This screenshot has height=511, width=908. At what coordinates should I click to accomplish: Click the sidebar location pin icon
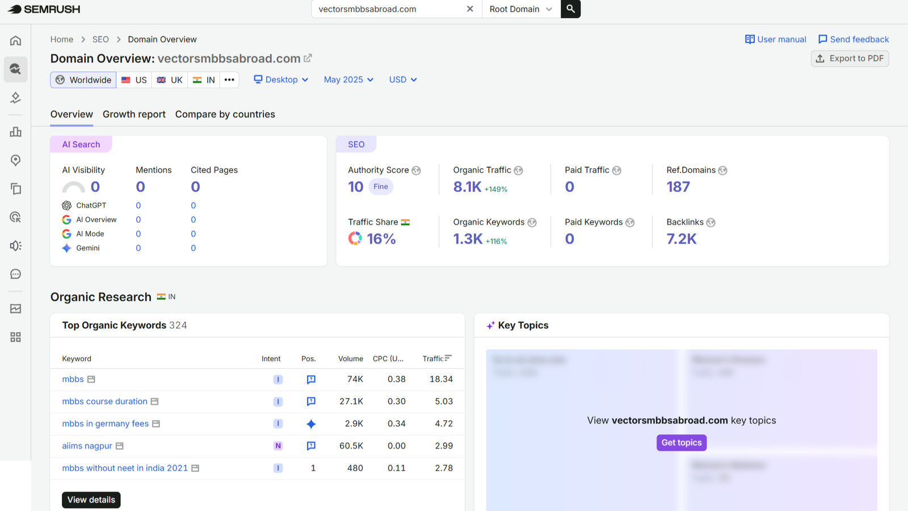[15, 160]
